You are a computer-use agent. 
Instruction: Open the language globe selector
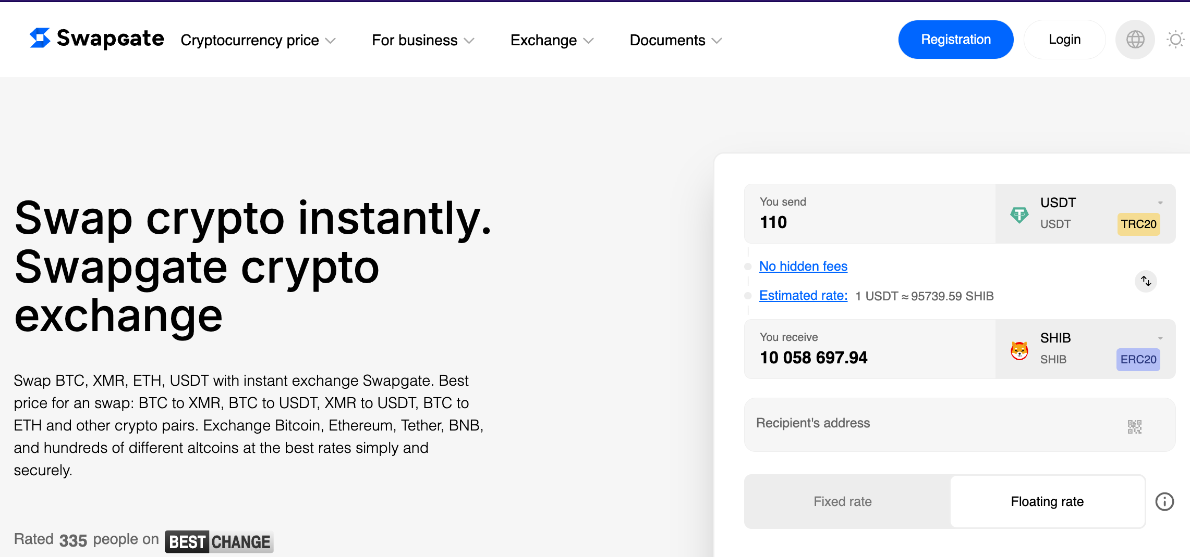click(1135, 40)
